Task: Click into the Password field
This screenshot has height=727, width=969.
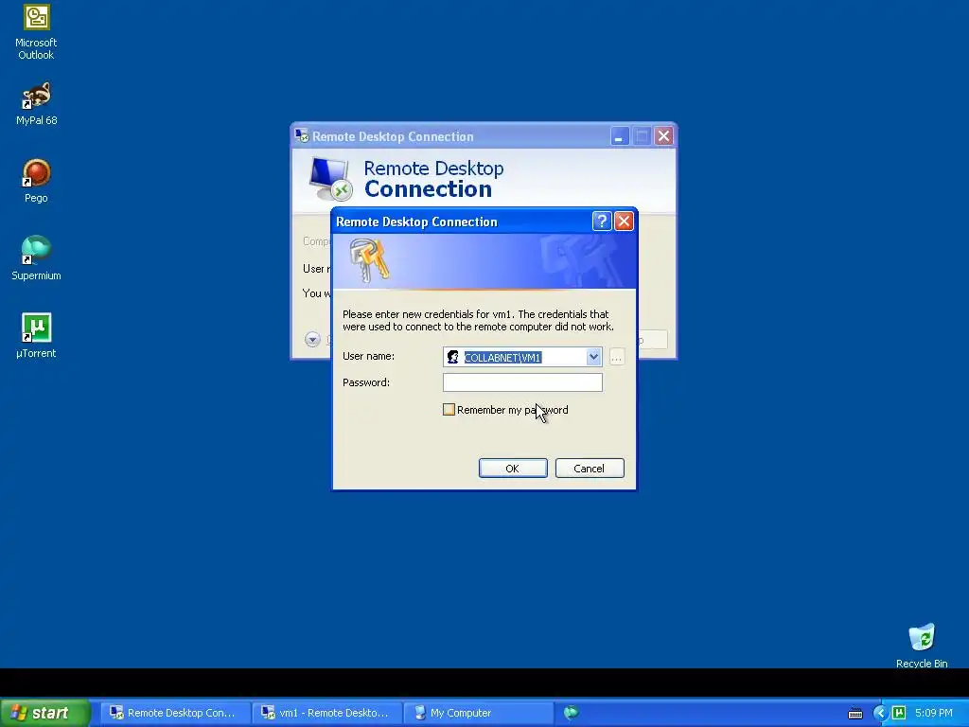Action: coord(522,382)
